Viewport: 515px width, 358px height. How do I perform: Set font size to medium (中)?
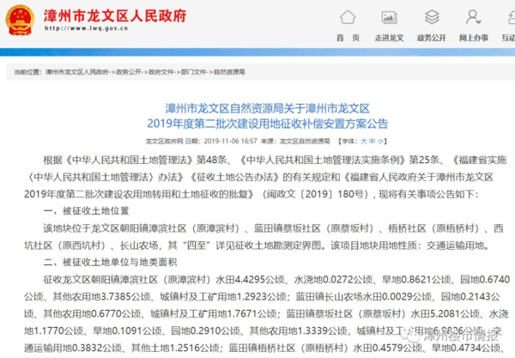click(373, 139)
